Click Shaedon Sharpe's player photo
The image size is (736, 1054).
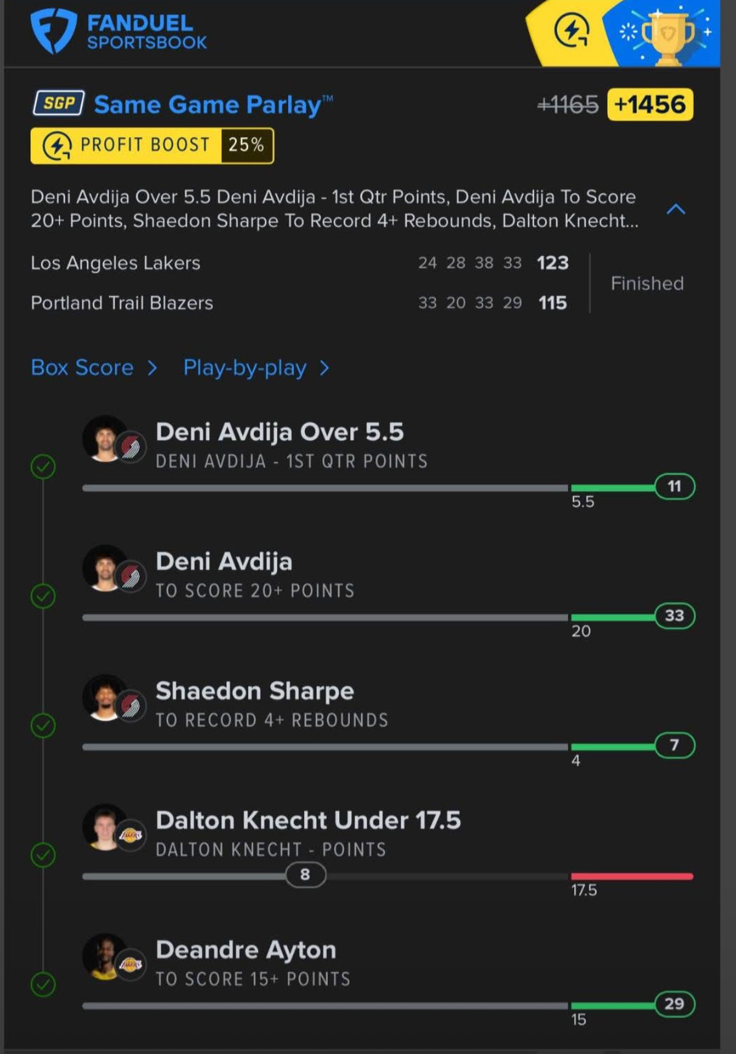pos(105,697)
